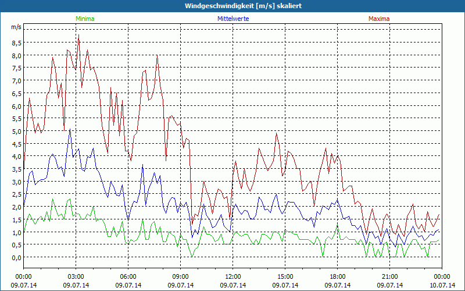
Task: Click the 7,5 y-axis value
Action: (x=17, y=68)
